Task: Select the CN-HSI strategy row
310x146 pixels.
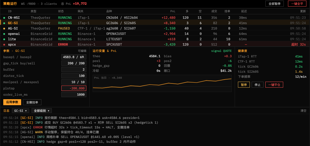Action: pyautogui.click(x=155, y=18)
